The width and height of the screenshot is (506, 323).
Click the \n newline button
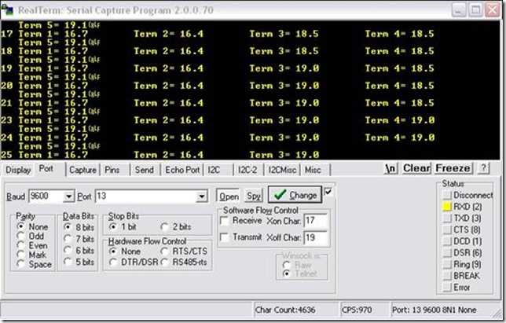pyautogui.click(x=390, y=168)
